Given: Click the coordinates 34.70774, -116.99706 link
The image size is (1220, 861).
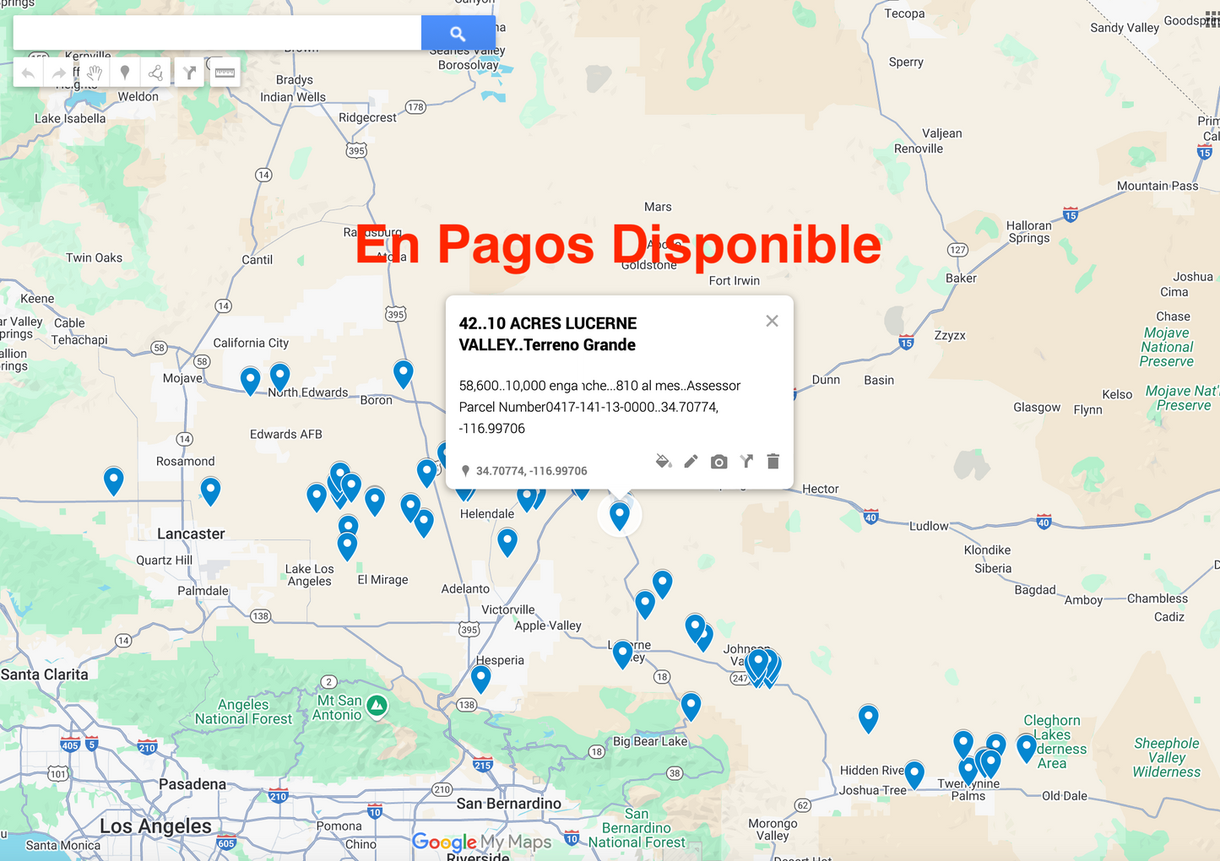Looking at the screenshot, I should click(531, 471).
